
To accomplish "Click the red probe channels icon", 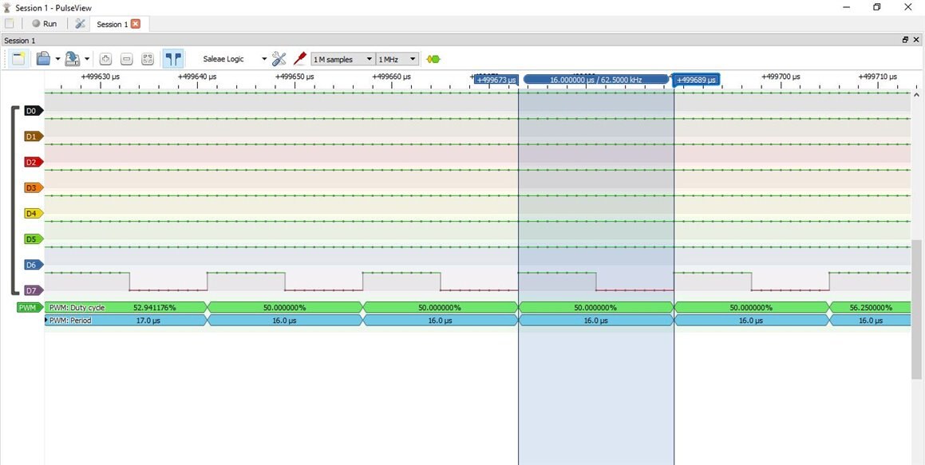I will [299, 59].
